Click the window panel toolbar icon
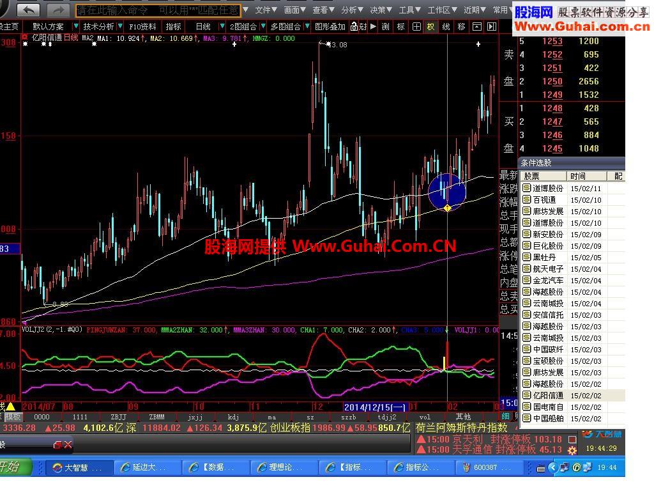654x491 pixels. pyautogui.click(x=476, y=27)
